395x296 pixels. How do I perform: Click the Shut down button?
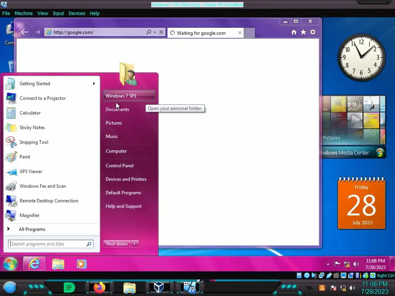pyautogui.click(x=117, y=244)
